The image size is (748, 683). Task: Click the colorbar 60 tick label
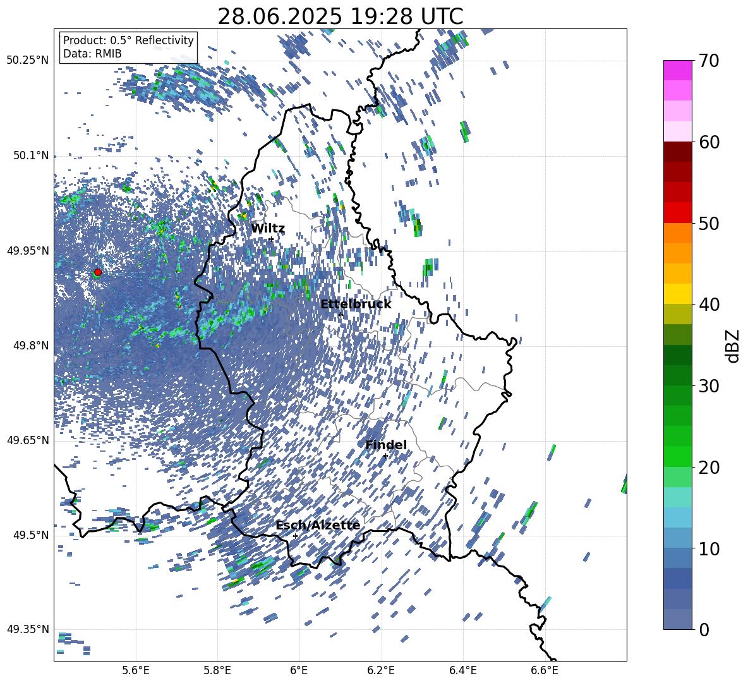(709, 142)
